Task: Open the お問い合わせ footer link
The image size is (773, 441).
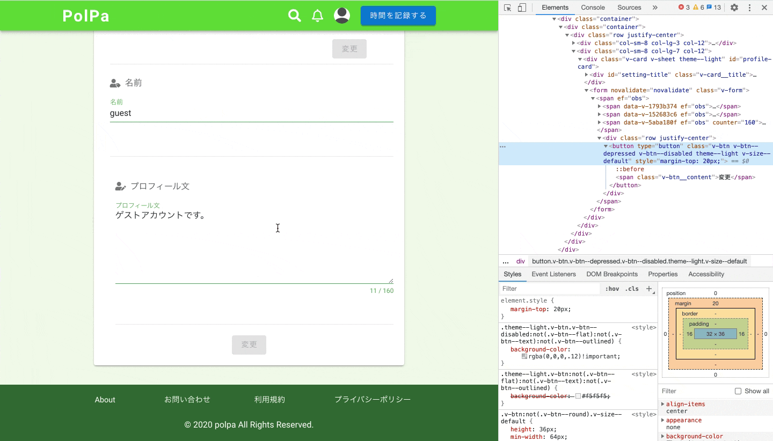Action: tap(187, 400)
